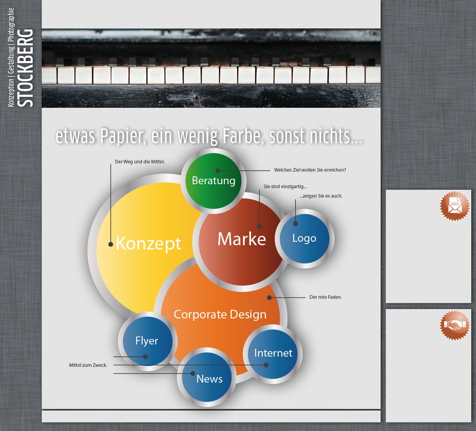476x431 pixels.
Task: Click 'Der Weg und die Mittel.' caption
Action: [139, 162]
